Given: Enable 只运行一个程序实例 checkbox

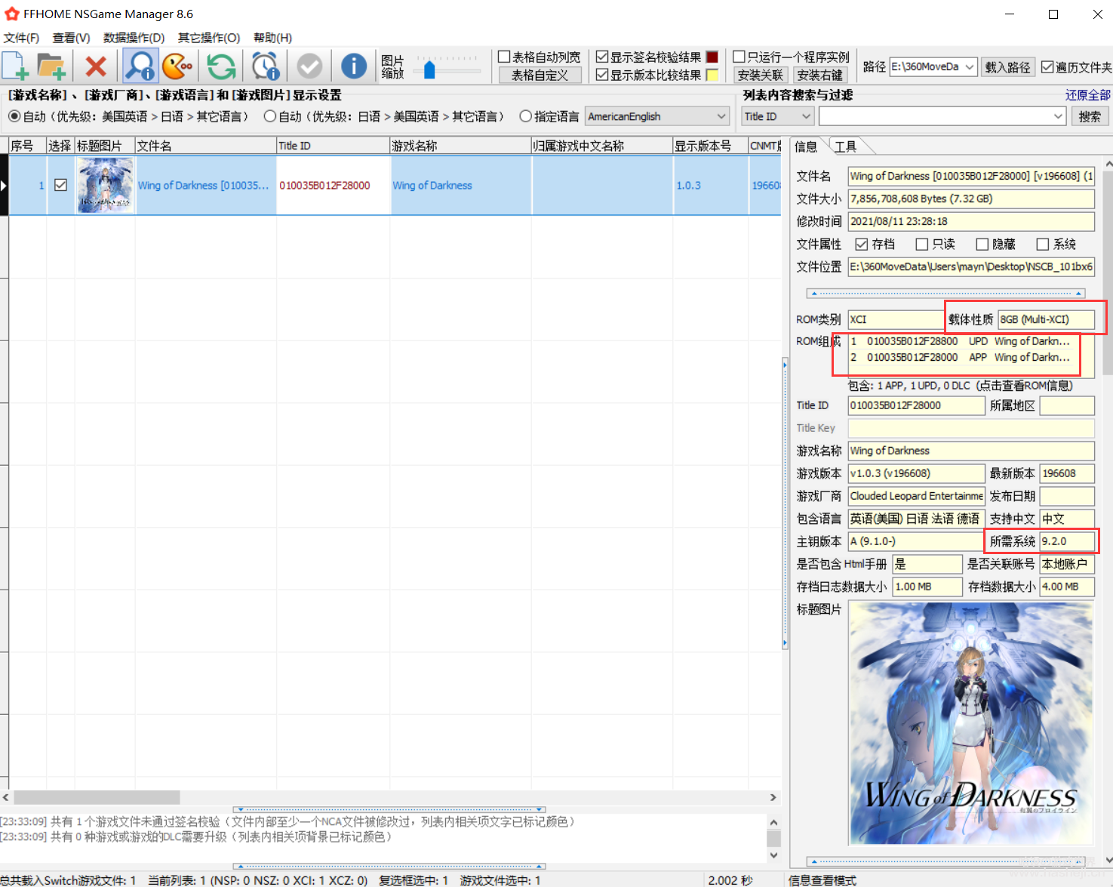Looking at the screenshot, I should click(739, 57).
